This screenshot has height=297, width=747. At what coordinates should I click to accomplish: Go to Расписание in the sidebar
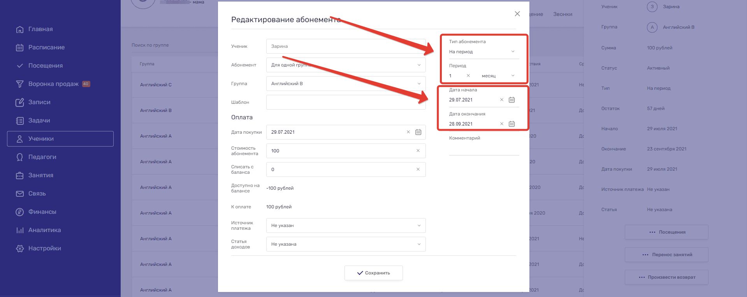(x=46, y=47)
